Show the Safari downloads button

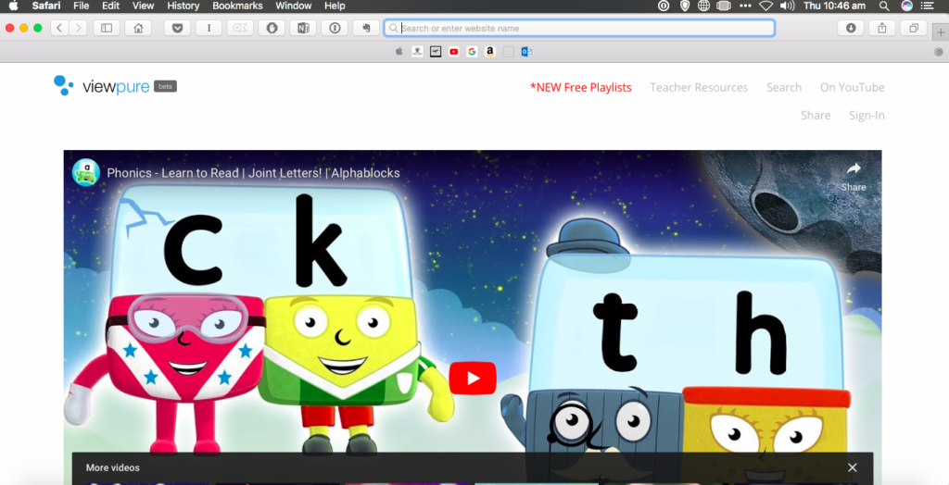pos(851,28)
